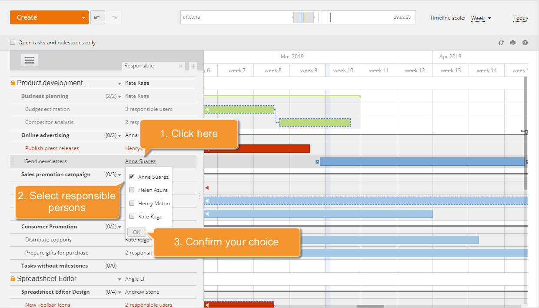
Task: Enable the Open tasks and milestones only checkbox
Action: coord(12,43)
